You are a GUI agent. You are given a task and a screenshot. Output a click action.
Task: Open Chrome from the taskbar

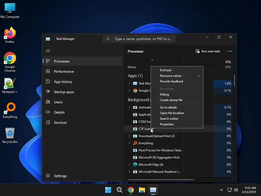[131, 190]
